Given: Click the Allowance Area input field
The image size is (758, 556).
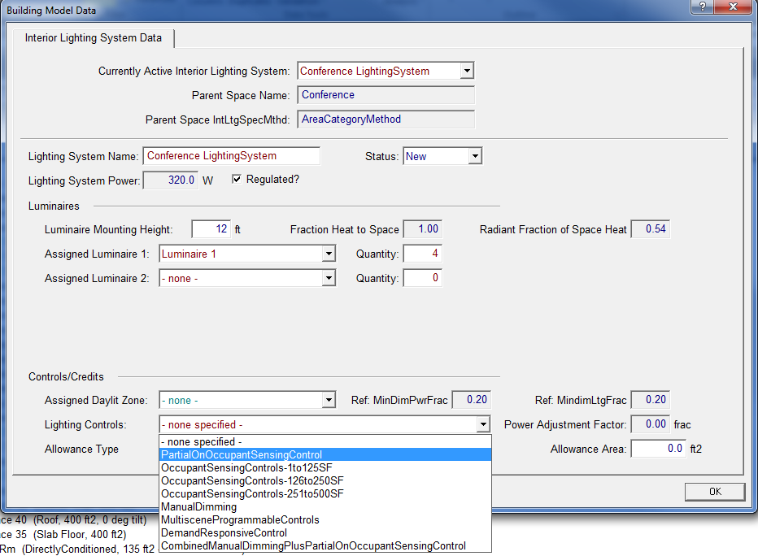Looking at the screenshot, I should 657,449.
